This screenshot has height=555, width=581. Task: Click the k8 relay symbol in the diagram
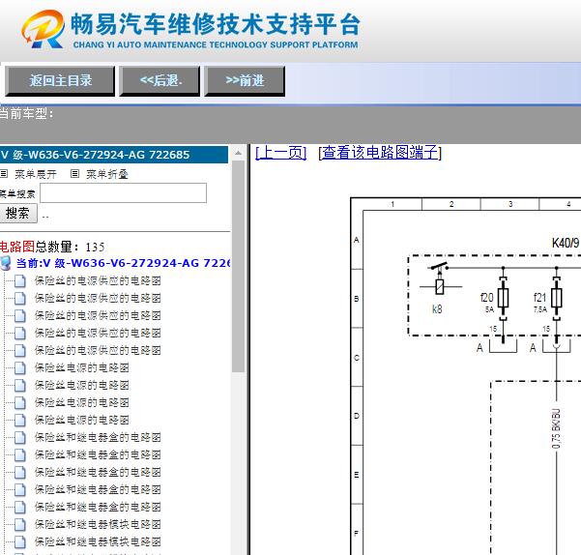pos(440,286)
